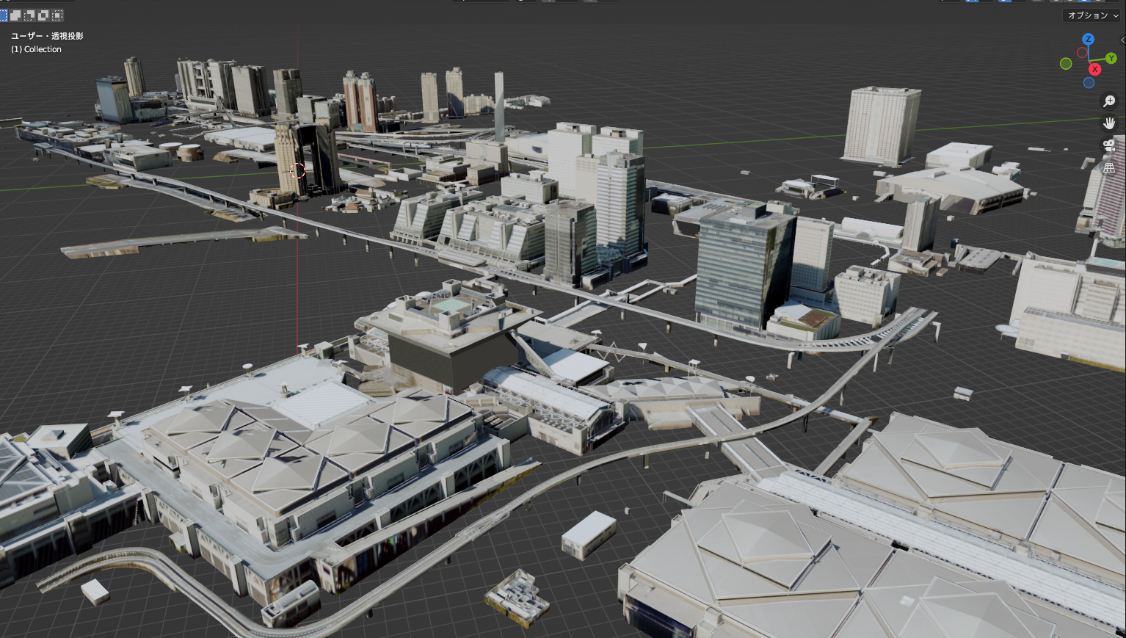Snap view to the negative Y axis circle
The image size is (1126, 638).
click(x=1066, y=64)
